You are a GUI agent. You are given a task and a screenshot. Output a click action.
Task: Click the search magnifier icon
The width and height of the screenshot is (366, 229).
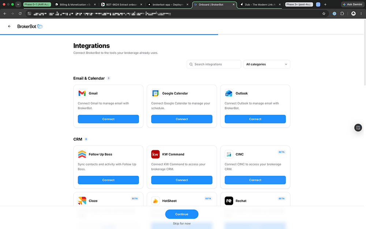coord(191,64)
